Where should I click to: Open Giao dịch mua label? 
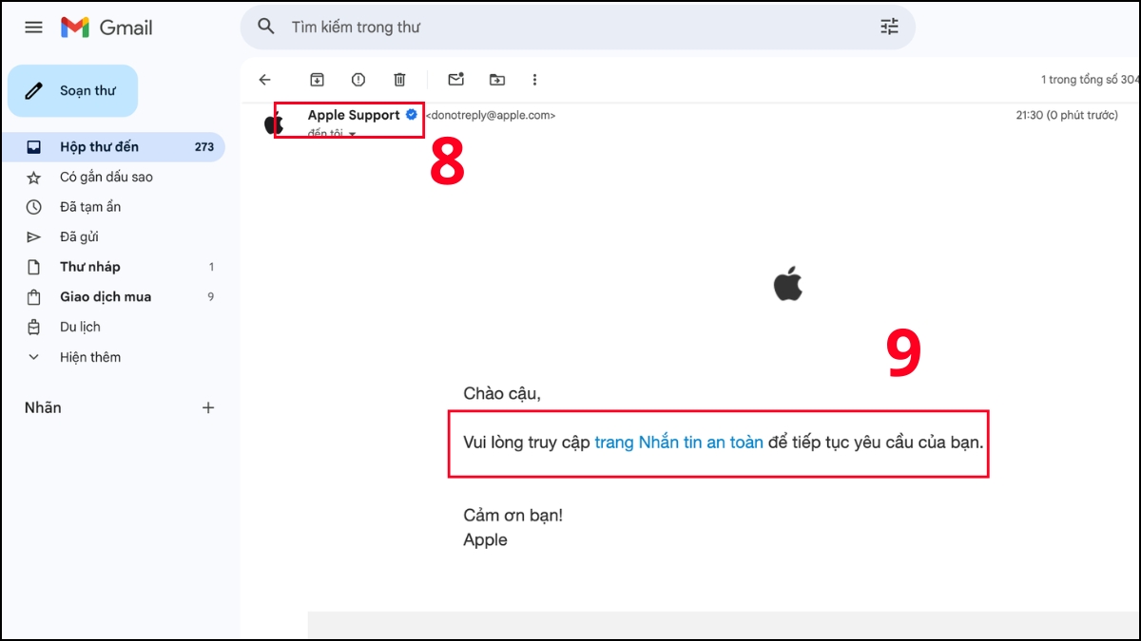click(105, 296)
